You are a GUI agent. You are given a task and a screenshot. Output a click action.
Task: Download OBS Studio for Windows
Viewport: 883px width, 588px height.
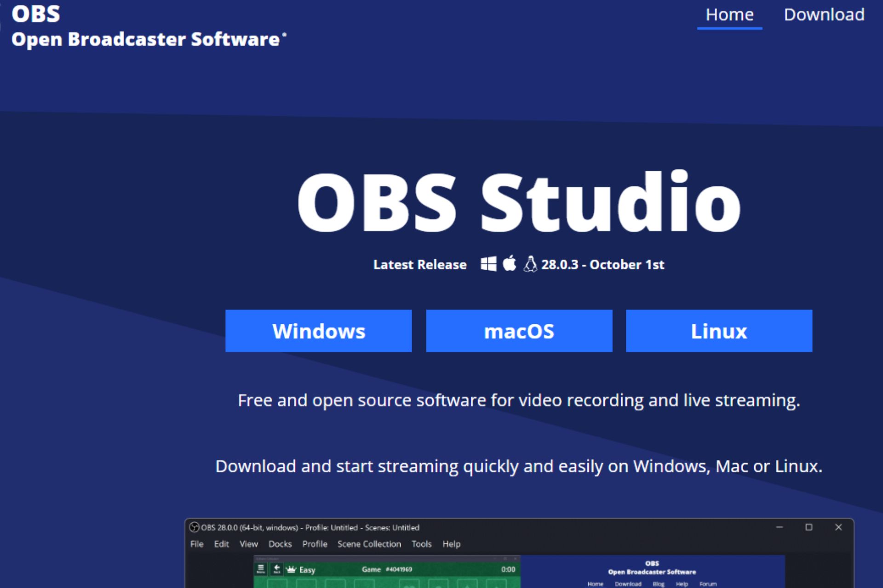[x=319, y=331]
